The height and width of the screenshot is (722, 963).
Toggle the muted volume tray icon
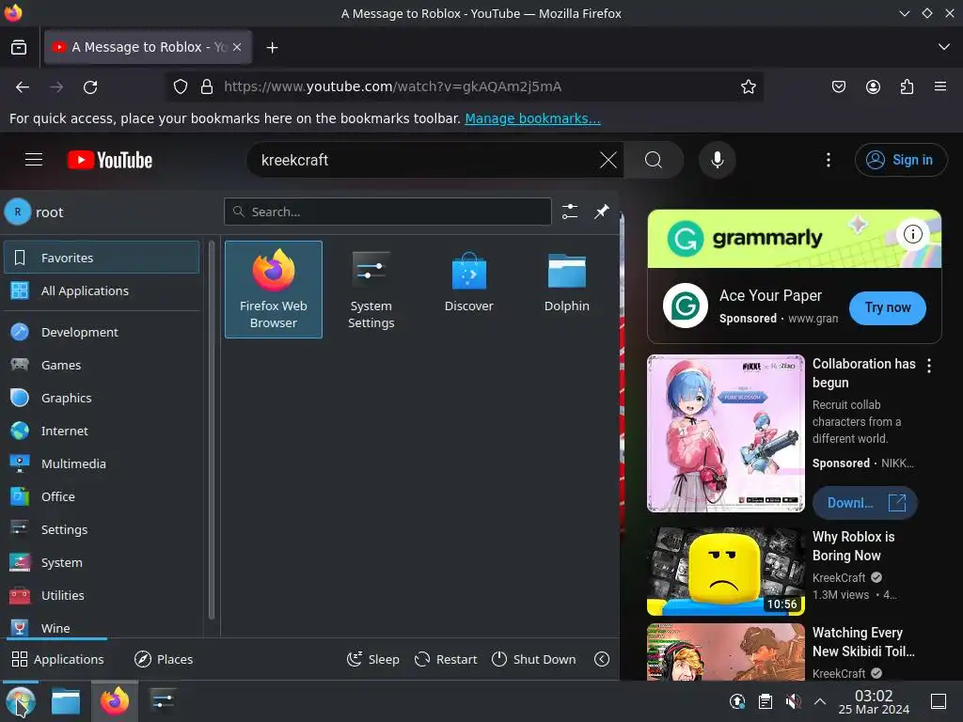[x=793, y=701]
